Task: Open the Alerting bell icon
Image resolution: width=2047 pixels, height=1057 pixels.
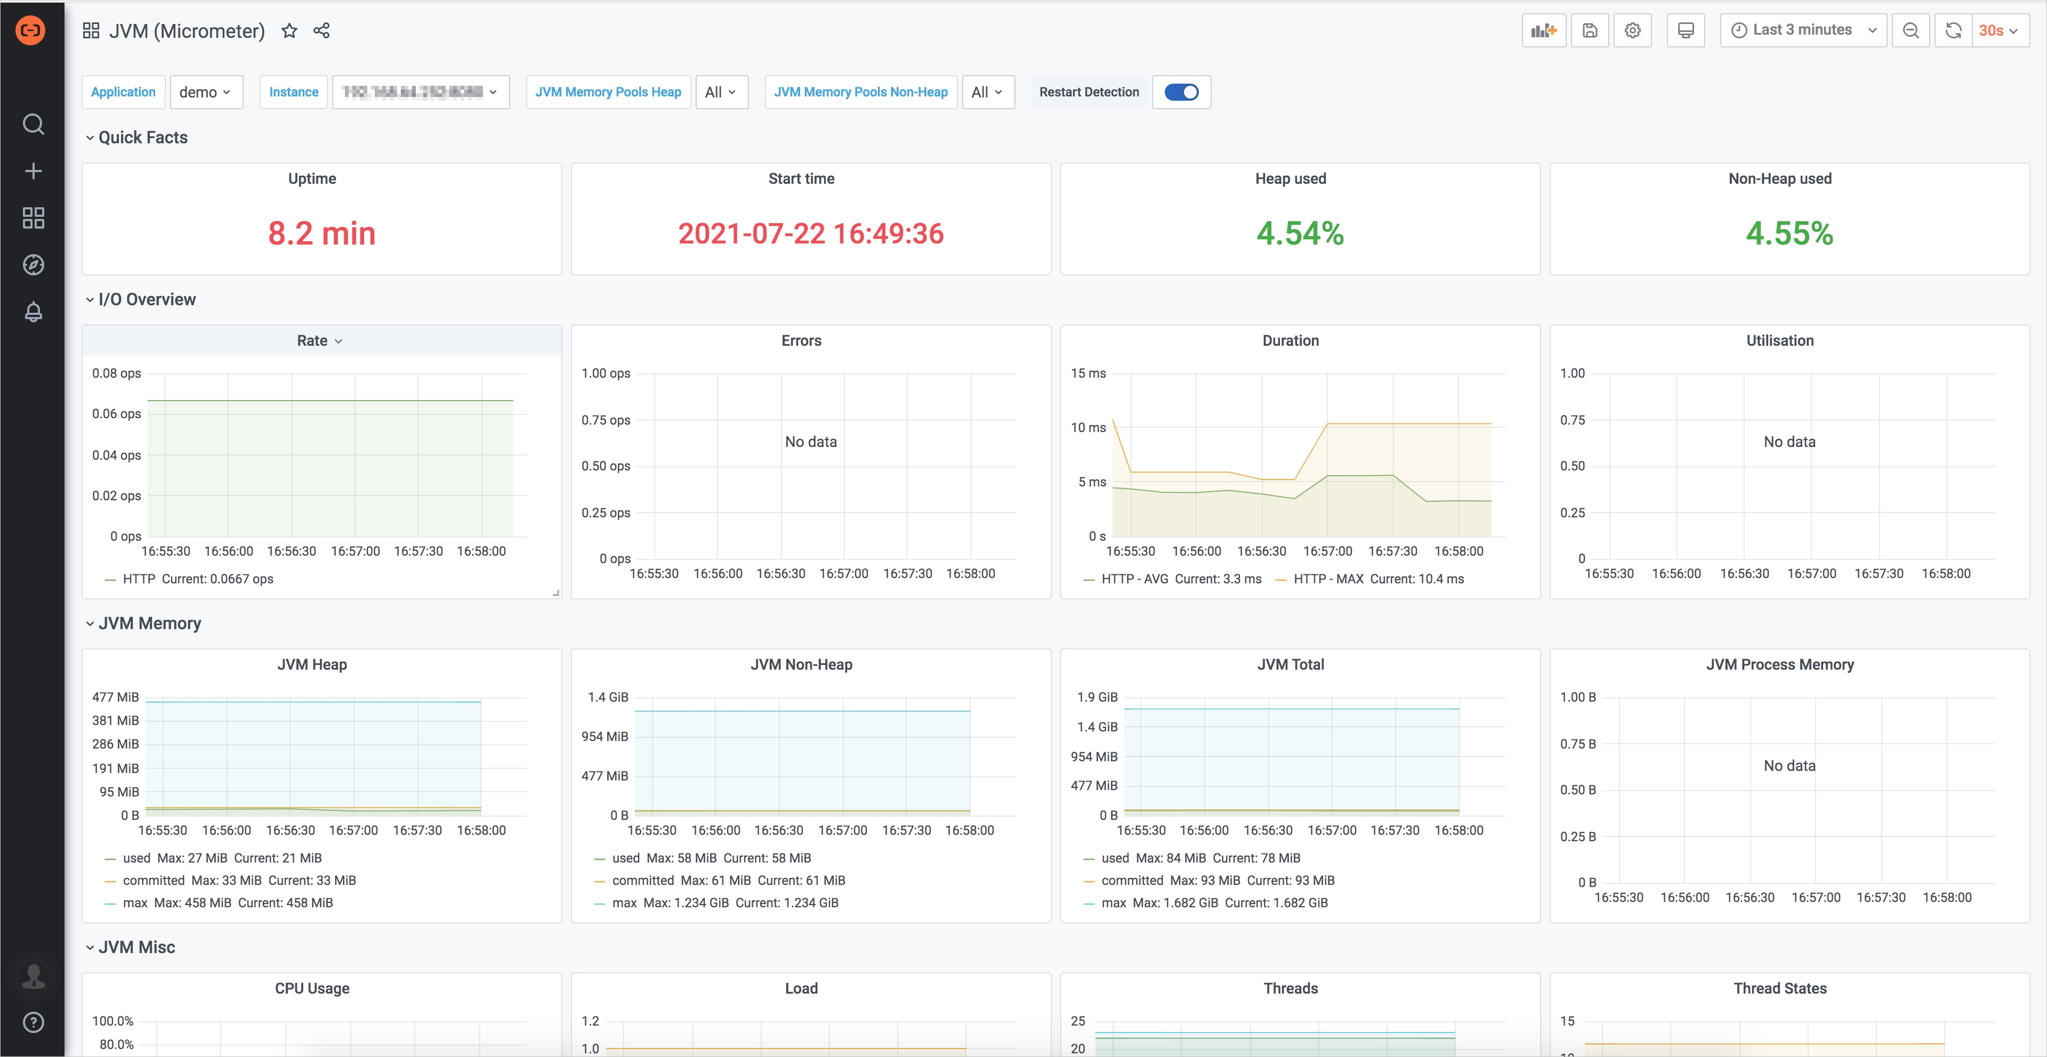Action: [34, 311]
